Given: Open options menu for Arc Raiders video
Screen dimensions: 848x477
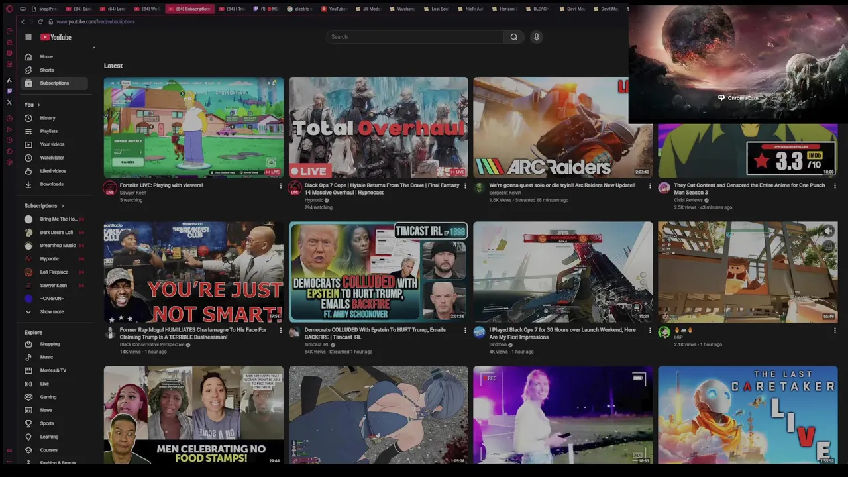Looking at the screenshot, I should pyautogui.click(x=650, y=185).
